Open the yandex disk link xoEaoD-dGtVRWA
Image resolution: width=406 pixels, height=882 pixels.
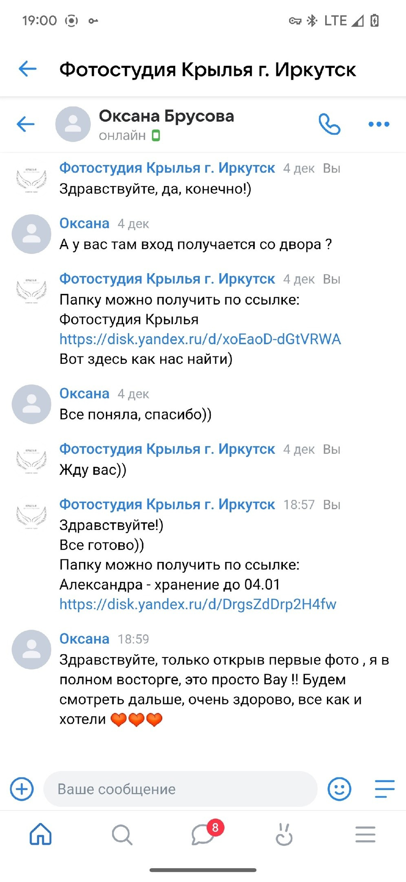pyautogui.click(x=200, y=339)
